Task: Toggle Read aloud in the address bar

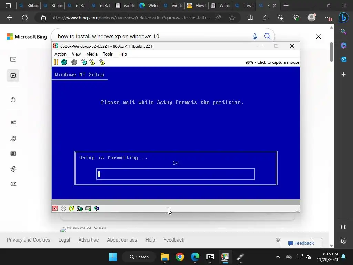Action: pos(218,18)
